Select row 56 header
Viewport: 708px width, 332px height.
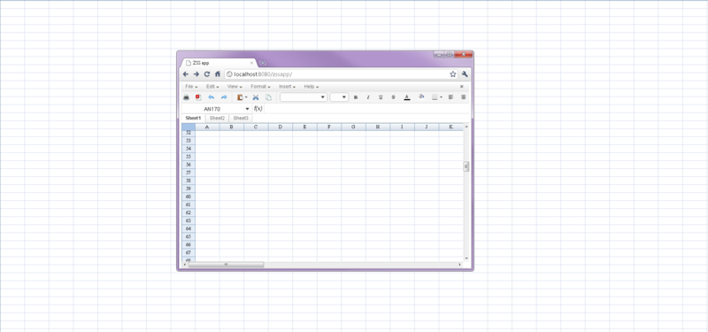189,165
